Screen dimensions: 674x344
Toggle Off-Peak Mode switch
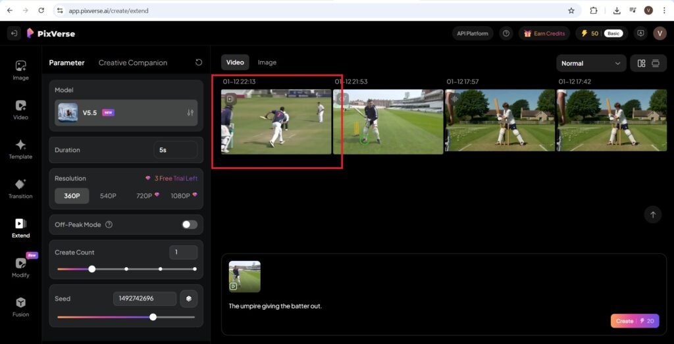click(190, 224)
